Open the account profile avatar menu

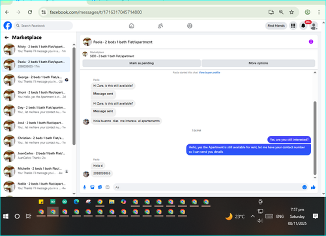[x=314, y=26]
